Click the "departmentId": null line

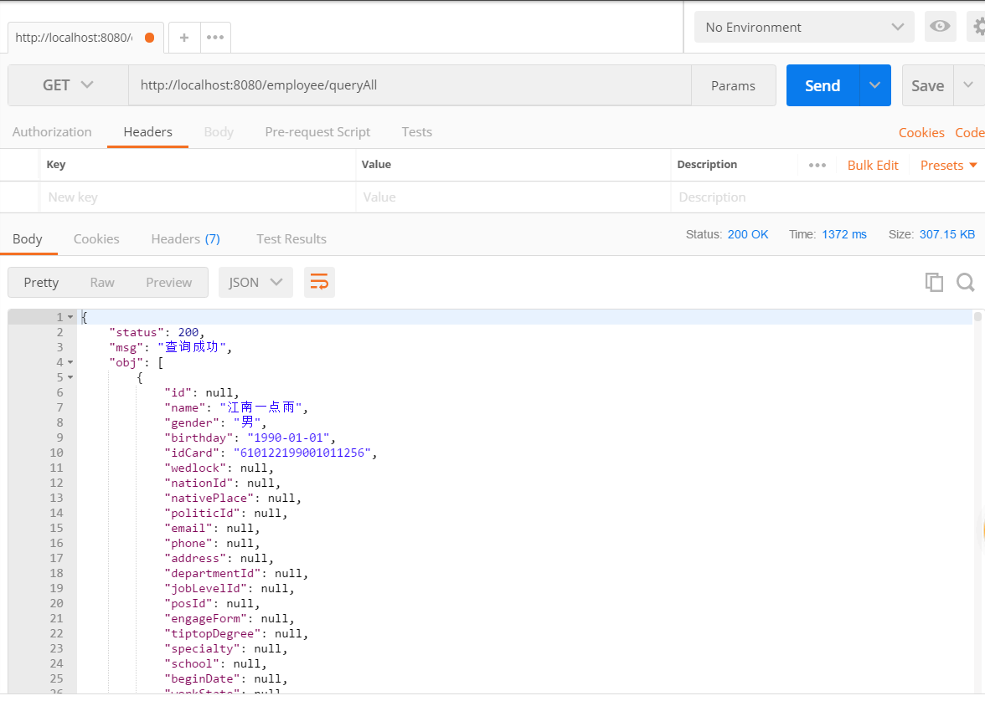click(236, 573)
